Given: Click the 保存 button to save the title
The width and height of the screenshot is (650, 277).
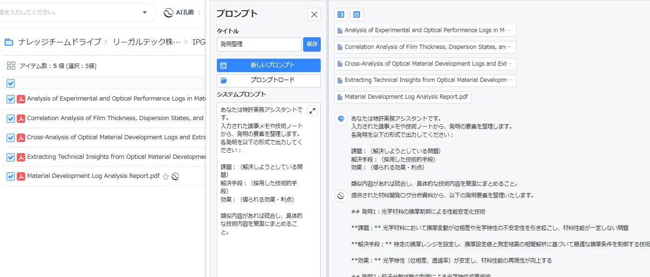Looking at the screenshot, I should point(312,44).
